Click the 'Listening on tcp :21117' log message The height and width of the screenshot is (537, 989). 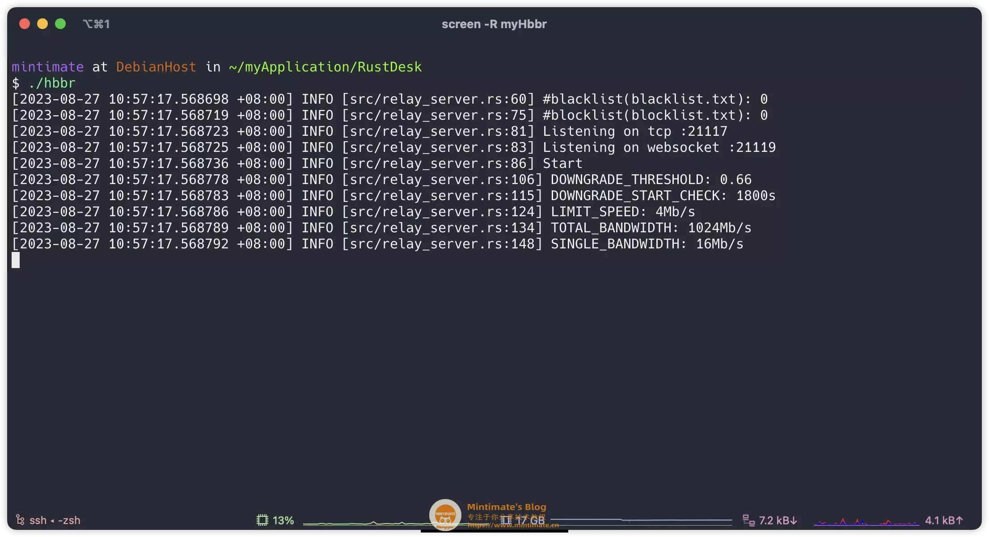tap(635, 131)
